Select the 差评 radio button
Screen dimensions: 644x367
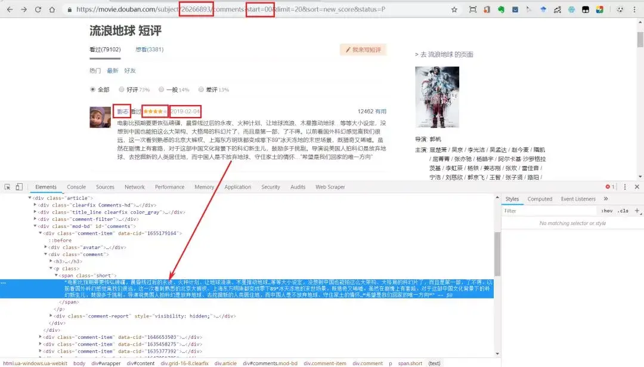202,89
